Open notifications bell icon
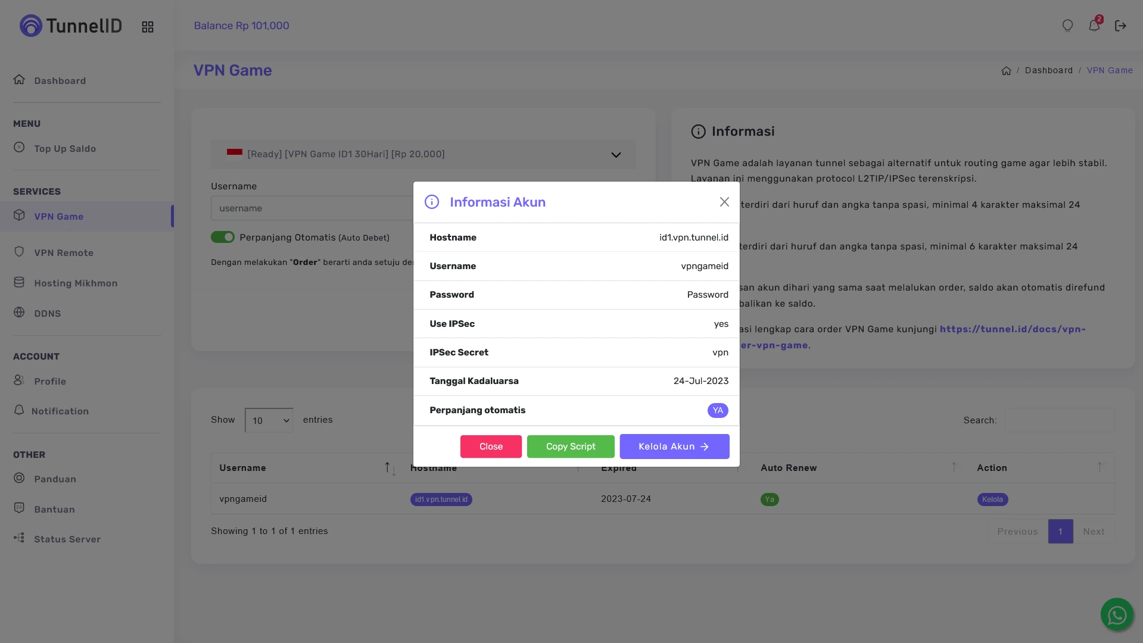 (x=1094, y=26)
